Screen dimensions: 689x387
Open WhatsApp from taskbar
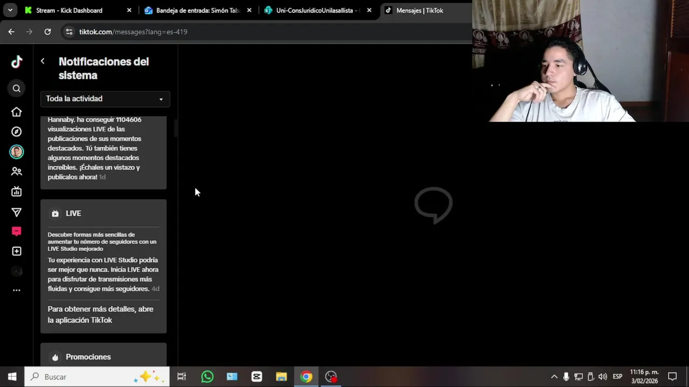[x=207, y=377]
